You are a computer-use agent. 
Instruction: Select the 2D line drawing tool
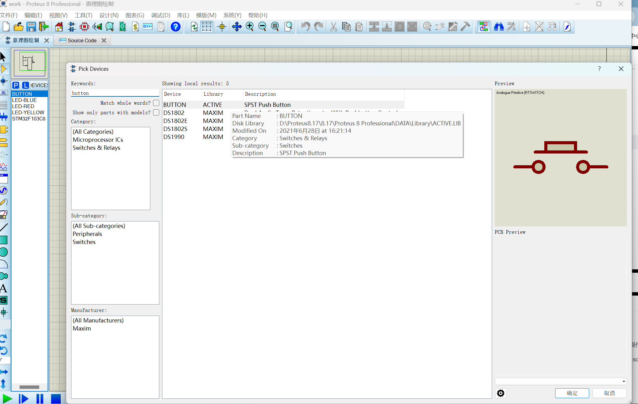pyautogui.click(x=4, y=228)
